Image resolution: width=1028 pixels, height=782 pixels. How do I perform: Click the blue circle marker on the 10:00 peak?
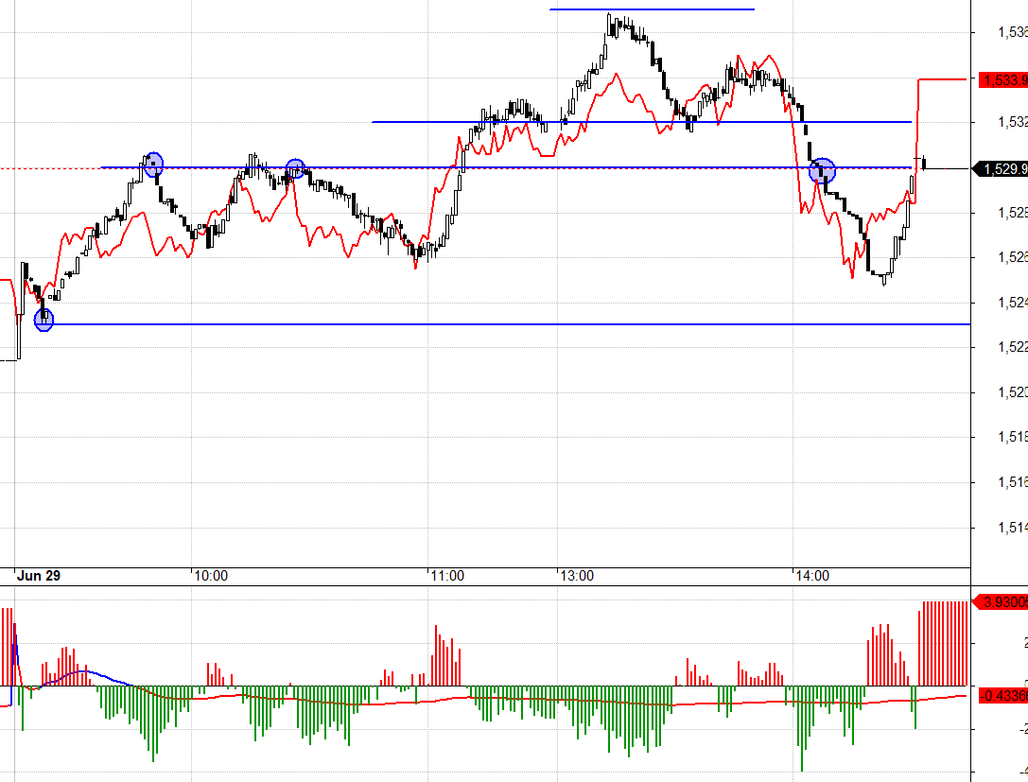154,164
